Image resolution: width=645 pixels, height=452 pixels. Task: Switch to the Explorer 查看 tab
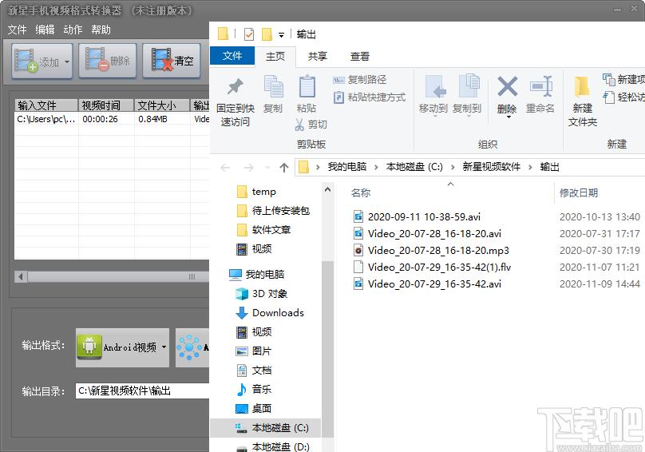tap(360, 57)
